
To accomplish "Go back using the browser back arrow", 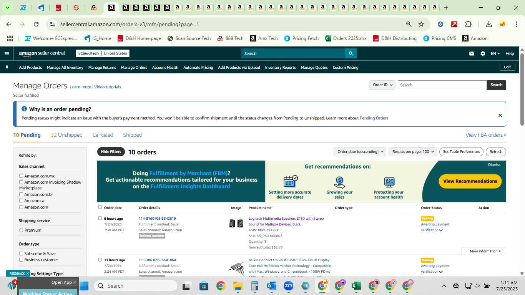I will [8, 24].
